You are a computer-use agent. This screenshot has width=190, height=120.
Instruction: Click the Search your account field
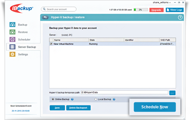[59, 9]
